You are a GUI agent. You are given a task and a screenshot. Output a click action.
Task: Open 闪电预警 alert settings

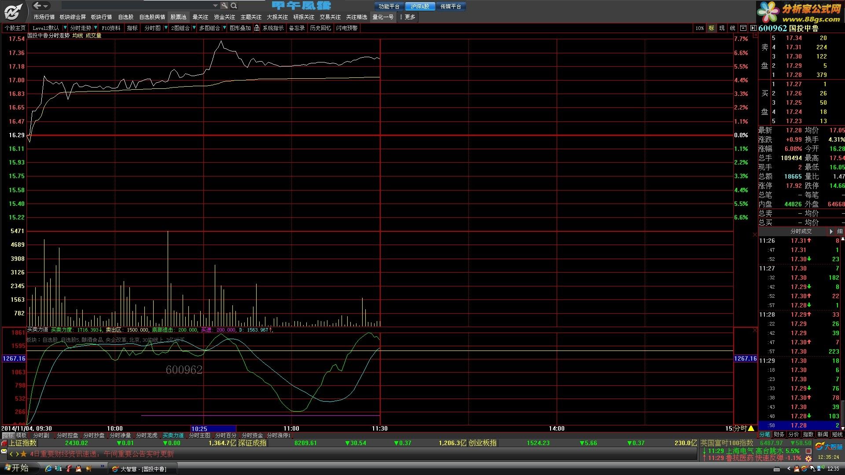pos(347,28)
